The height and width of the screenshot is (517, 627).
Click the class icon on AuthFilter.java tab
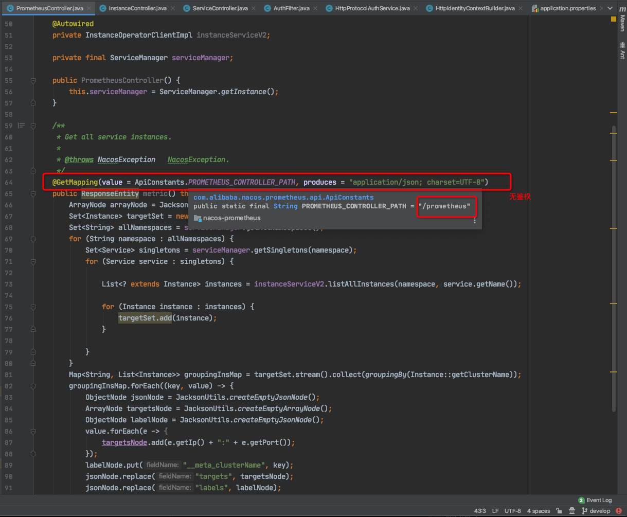tap(267, 8)
